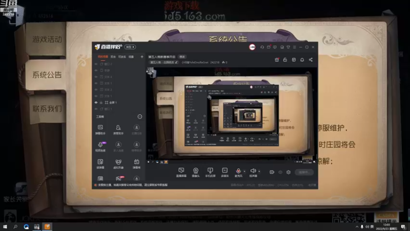Add a new scene with plus

click(x=142, y=56)
